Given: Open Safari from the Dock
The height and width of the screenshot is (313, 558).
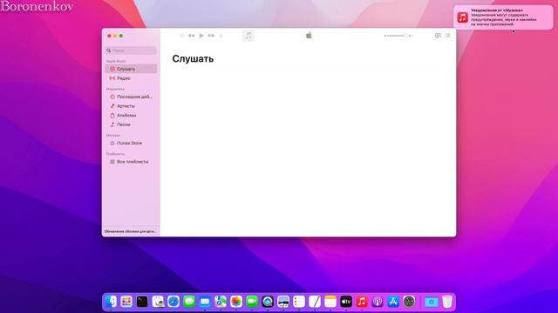Looking at the screenshot, I should 174,302.
